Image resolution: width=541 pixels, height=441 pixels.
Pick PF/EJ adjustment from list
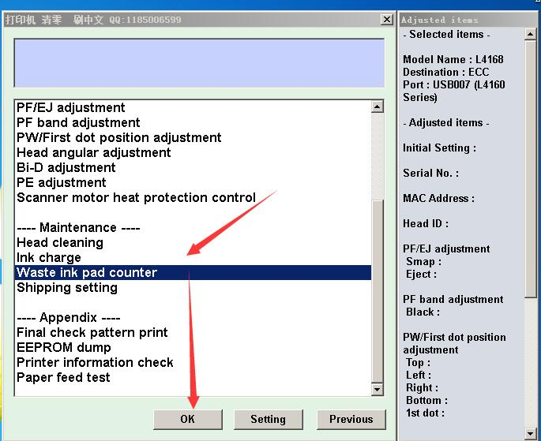(71, 107)
